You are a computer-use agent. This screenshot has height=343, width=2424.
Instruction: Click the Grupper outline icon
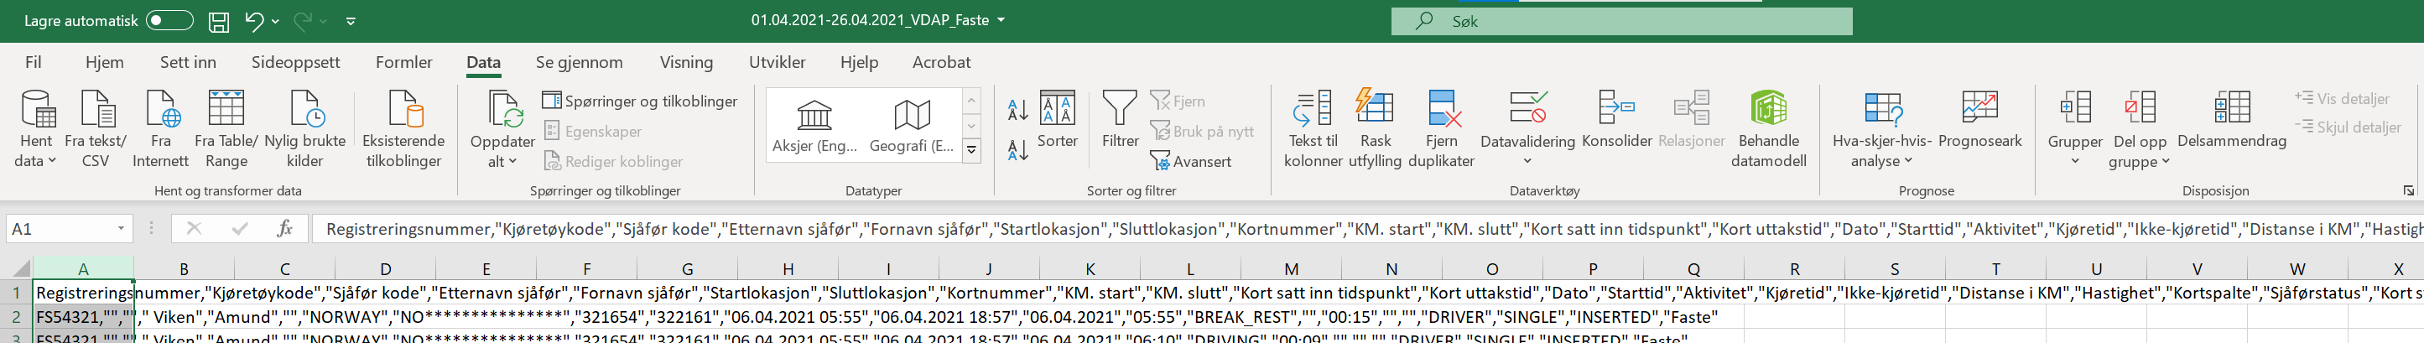pyautogui.click(x=2074, y=109)
